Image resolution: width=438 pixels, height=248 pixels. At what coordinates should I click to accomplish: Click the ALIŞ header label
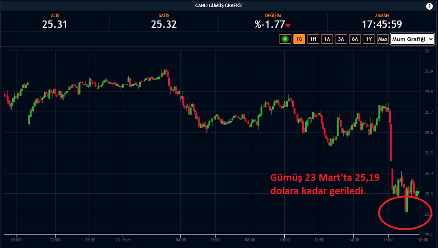(x=55, y=16)
